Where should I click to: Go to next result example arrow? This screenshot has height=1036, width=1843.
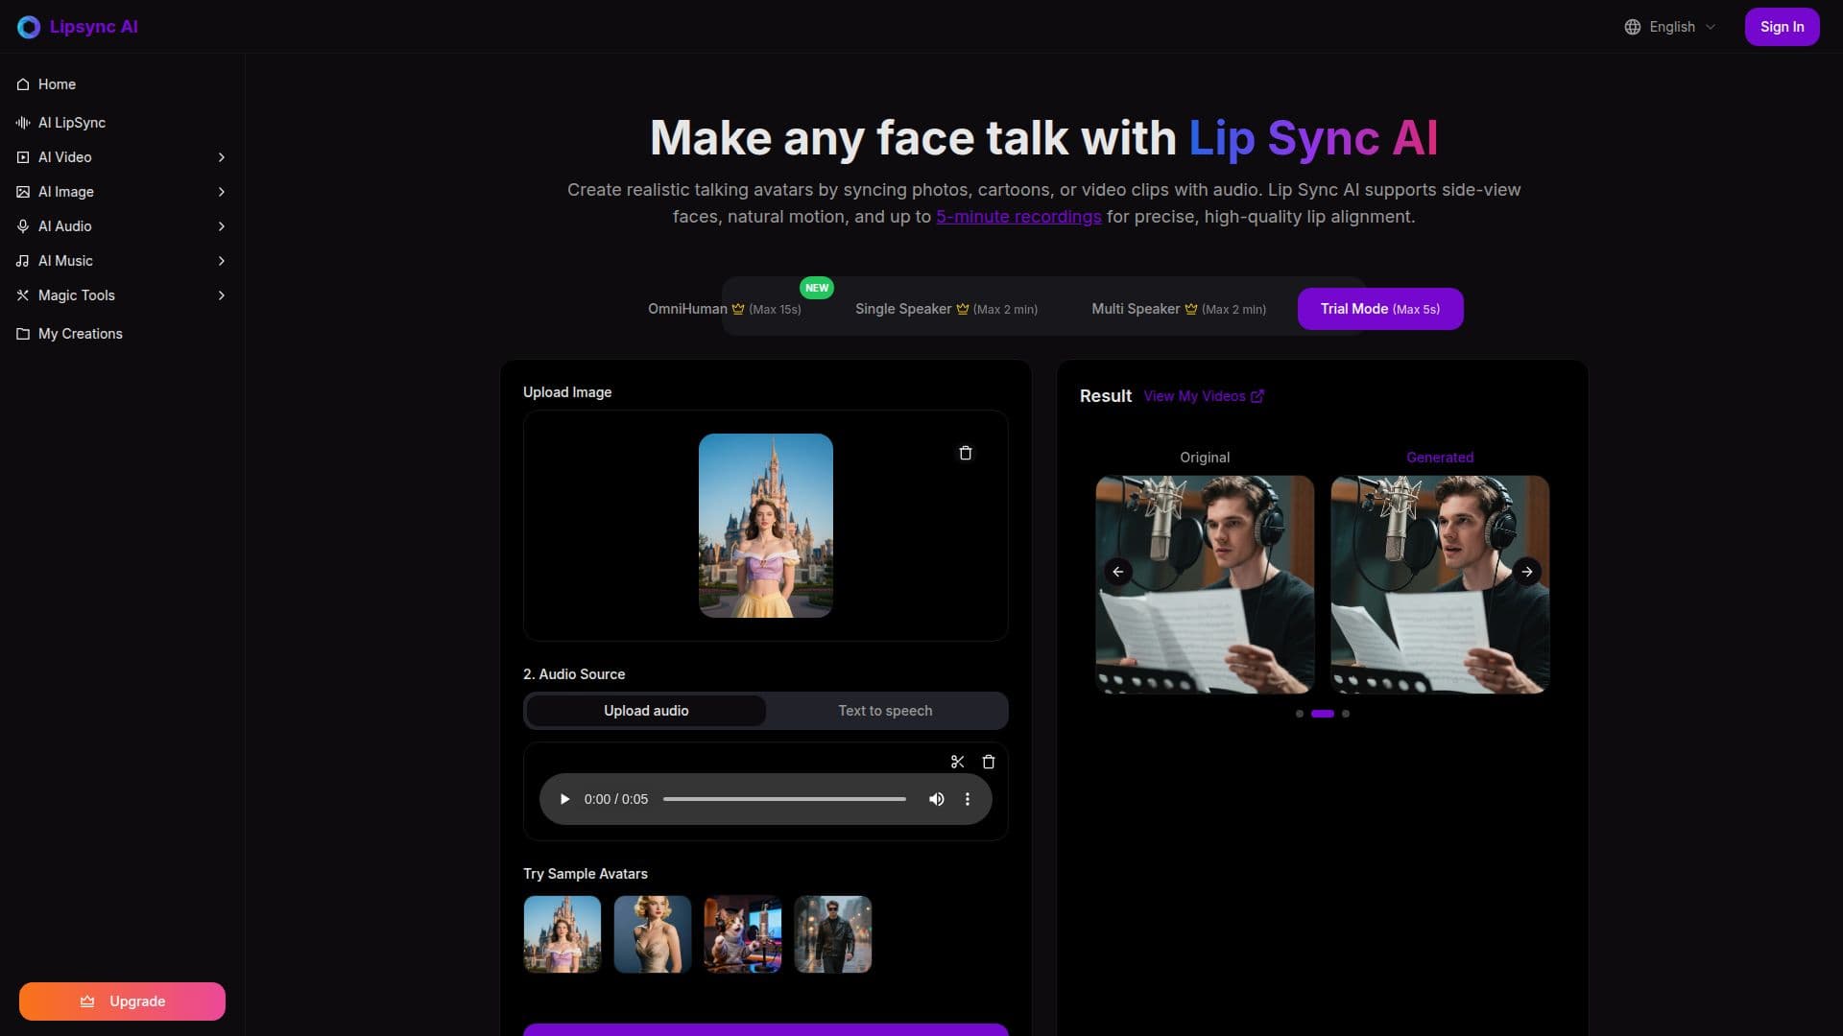[x=1527, y=572]
